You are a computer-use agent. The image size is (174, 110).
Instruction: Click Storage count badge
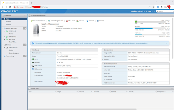pyautogui.click(x=25, y=45)
